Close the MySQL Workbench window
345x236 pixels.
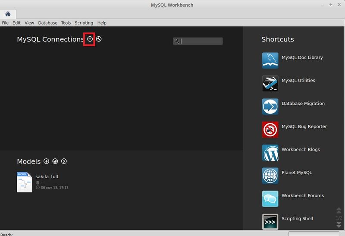[339, 5]
